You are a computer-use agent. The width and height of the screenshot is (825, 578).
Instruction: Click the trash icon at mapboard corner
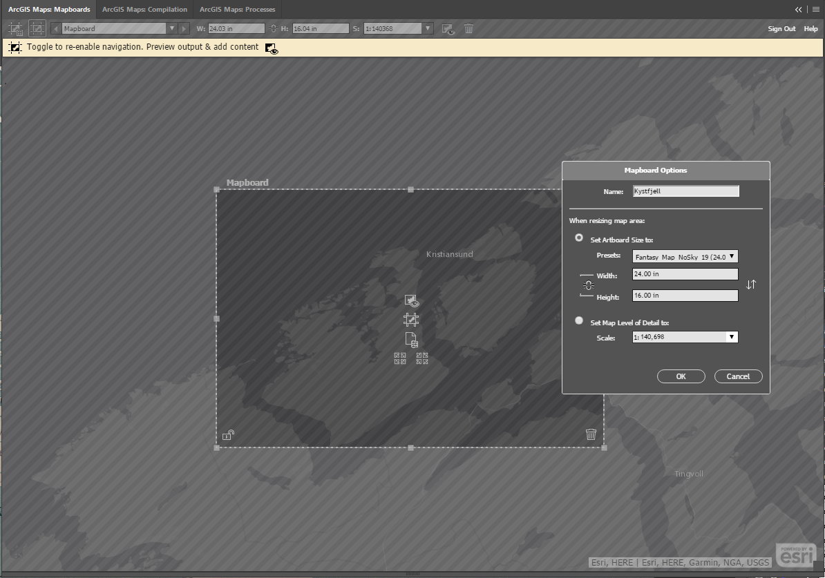[x=591, y=434]
